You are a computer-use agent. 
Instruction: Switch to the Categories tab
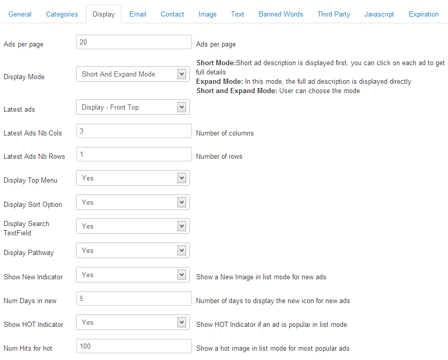(x=62, y=14)
